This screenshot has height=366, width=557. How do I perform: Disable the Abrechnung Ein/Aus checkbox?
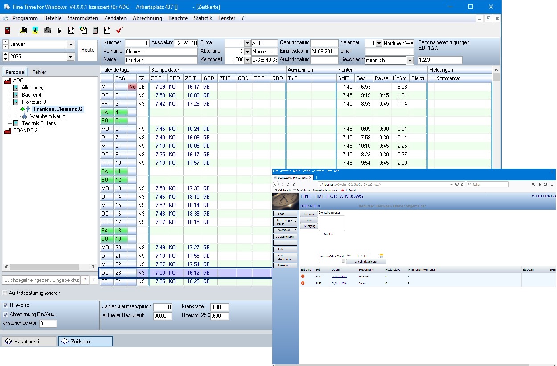tap(5, 314)
